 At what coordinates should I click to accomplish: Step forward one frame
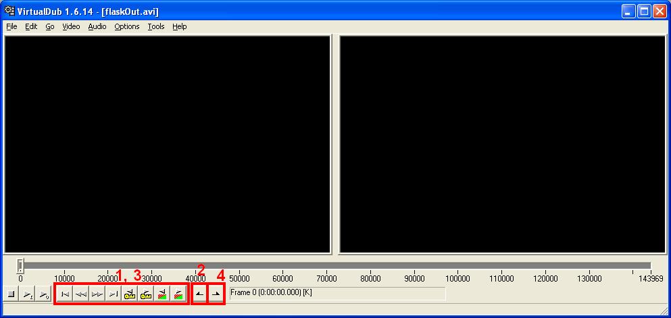[x=97, y=294]
